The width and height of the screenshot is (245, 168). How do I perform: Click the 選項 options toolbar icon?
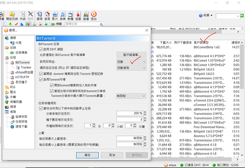point(39,16)
